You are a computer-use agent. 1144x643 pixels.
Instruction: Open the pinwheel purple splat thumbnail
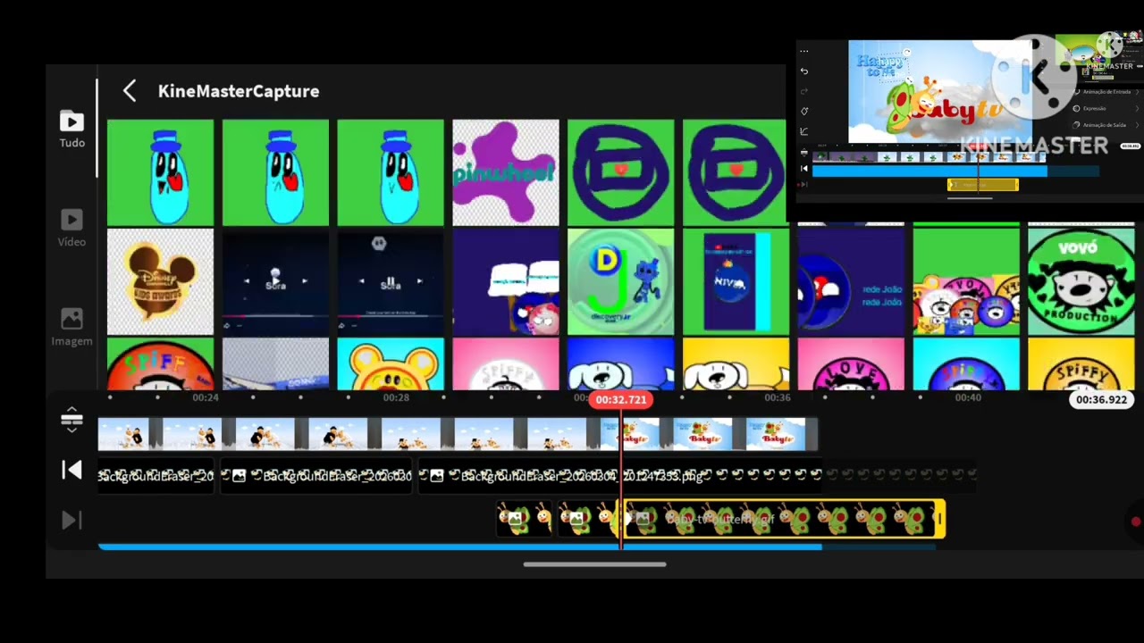point(506,172)
